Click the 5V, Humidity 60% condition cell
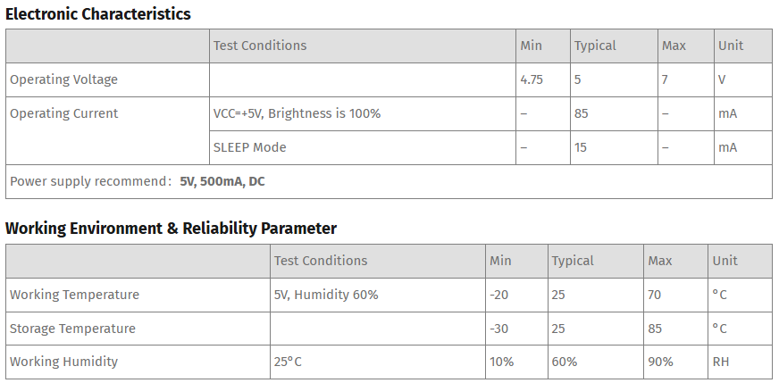 pyautogui.click(x=378, y=295)
